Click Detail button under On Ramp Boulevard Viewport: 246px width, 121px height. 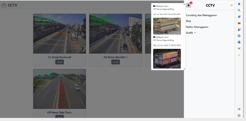click(x=60, y=62)
